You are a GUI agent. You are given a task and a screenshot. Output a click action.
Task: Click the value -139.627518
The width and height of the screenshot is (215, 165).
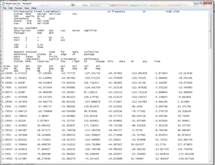[x=186, y=159]
